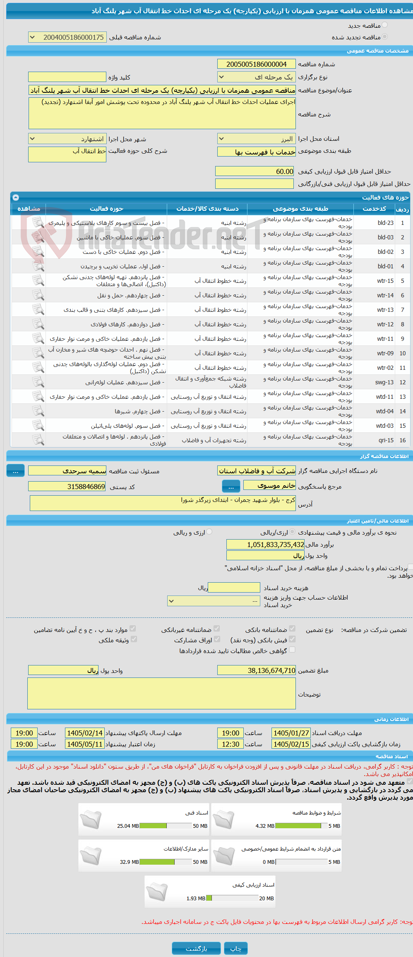This screenshot has height=957, width=413.
Task: Open the اسناد ارزیابی کیفی folder icon
Action: pyautogui.click(x=157, y=892)
